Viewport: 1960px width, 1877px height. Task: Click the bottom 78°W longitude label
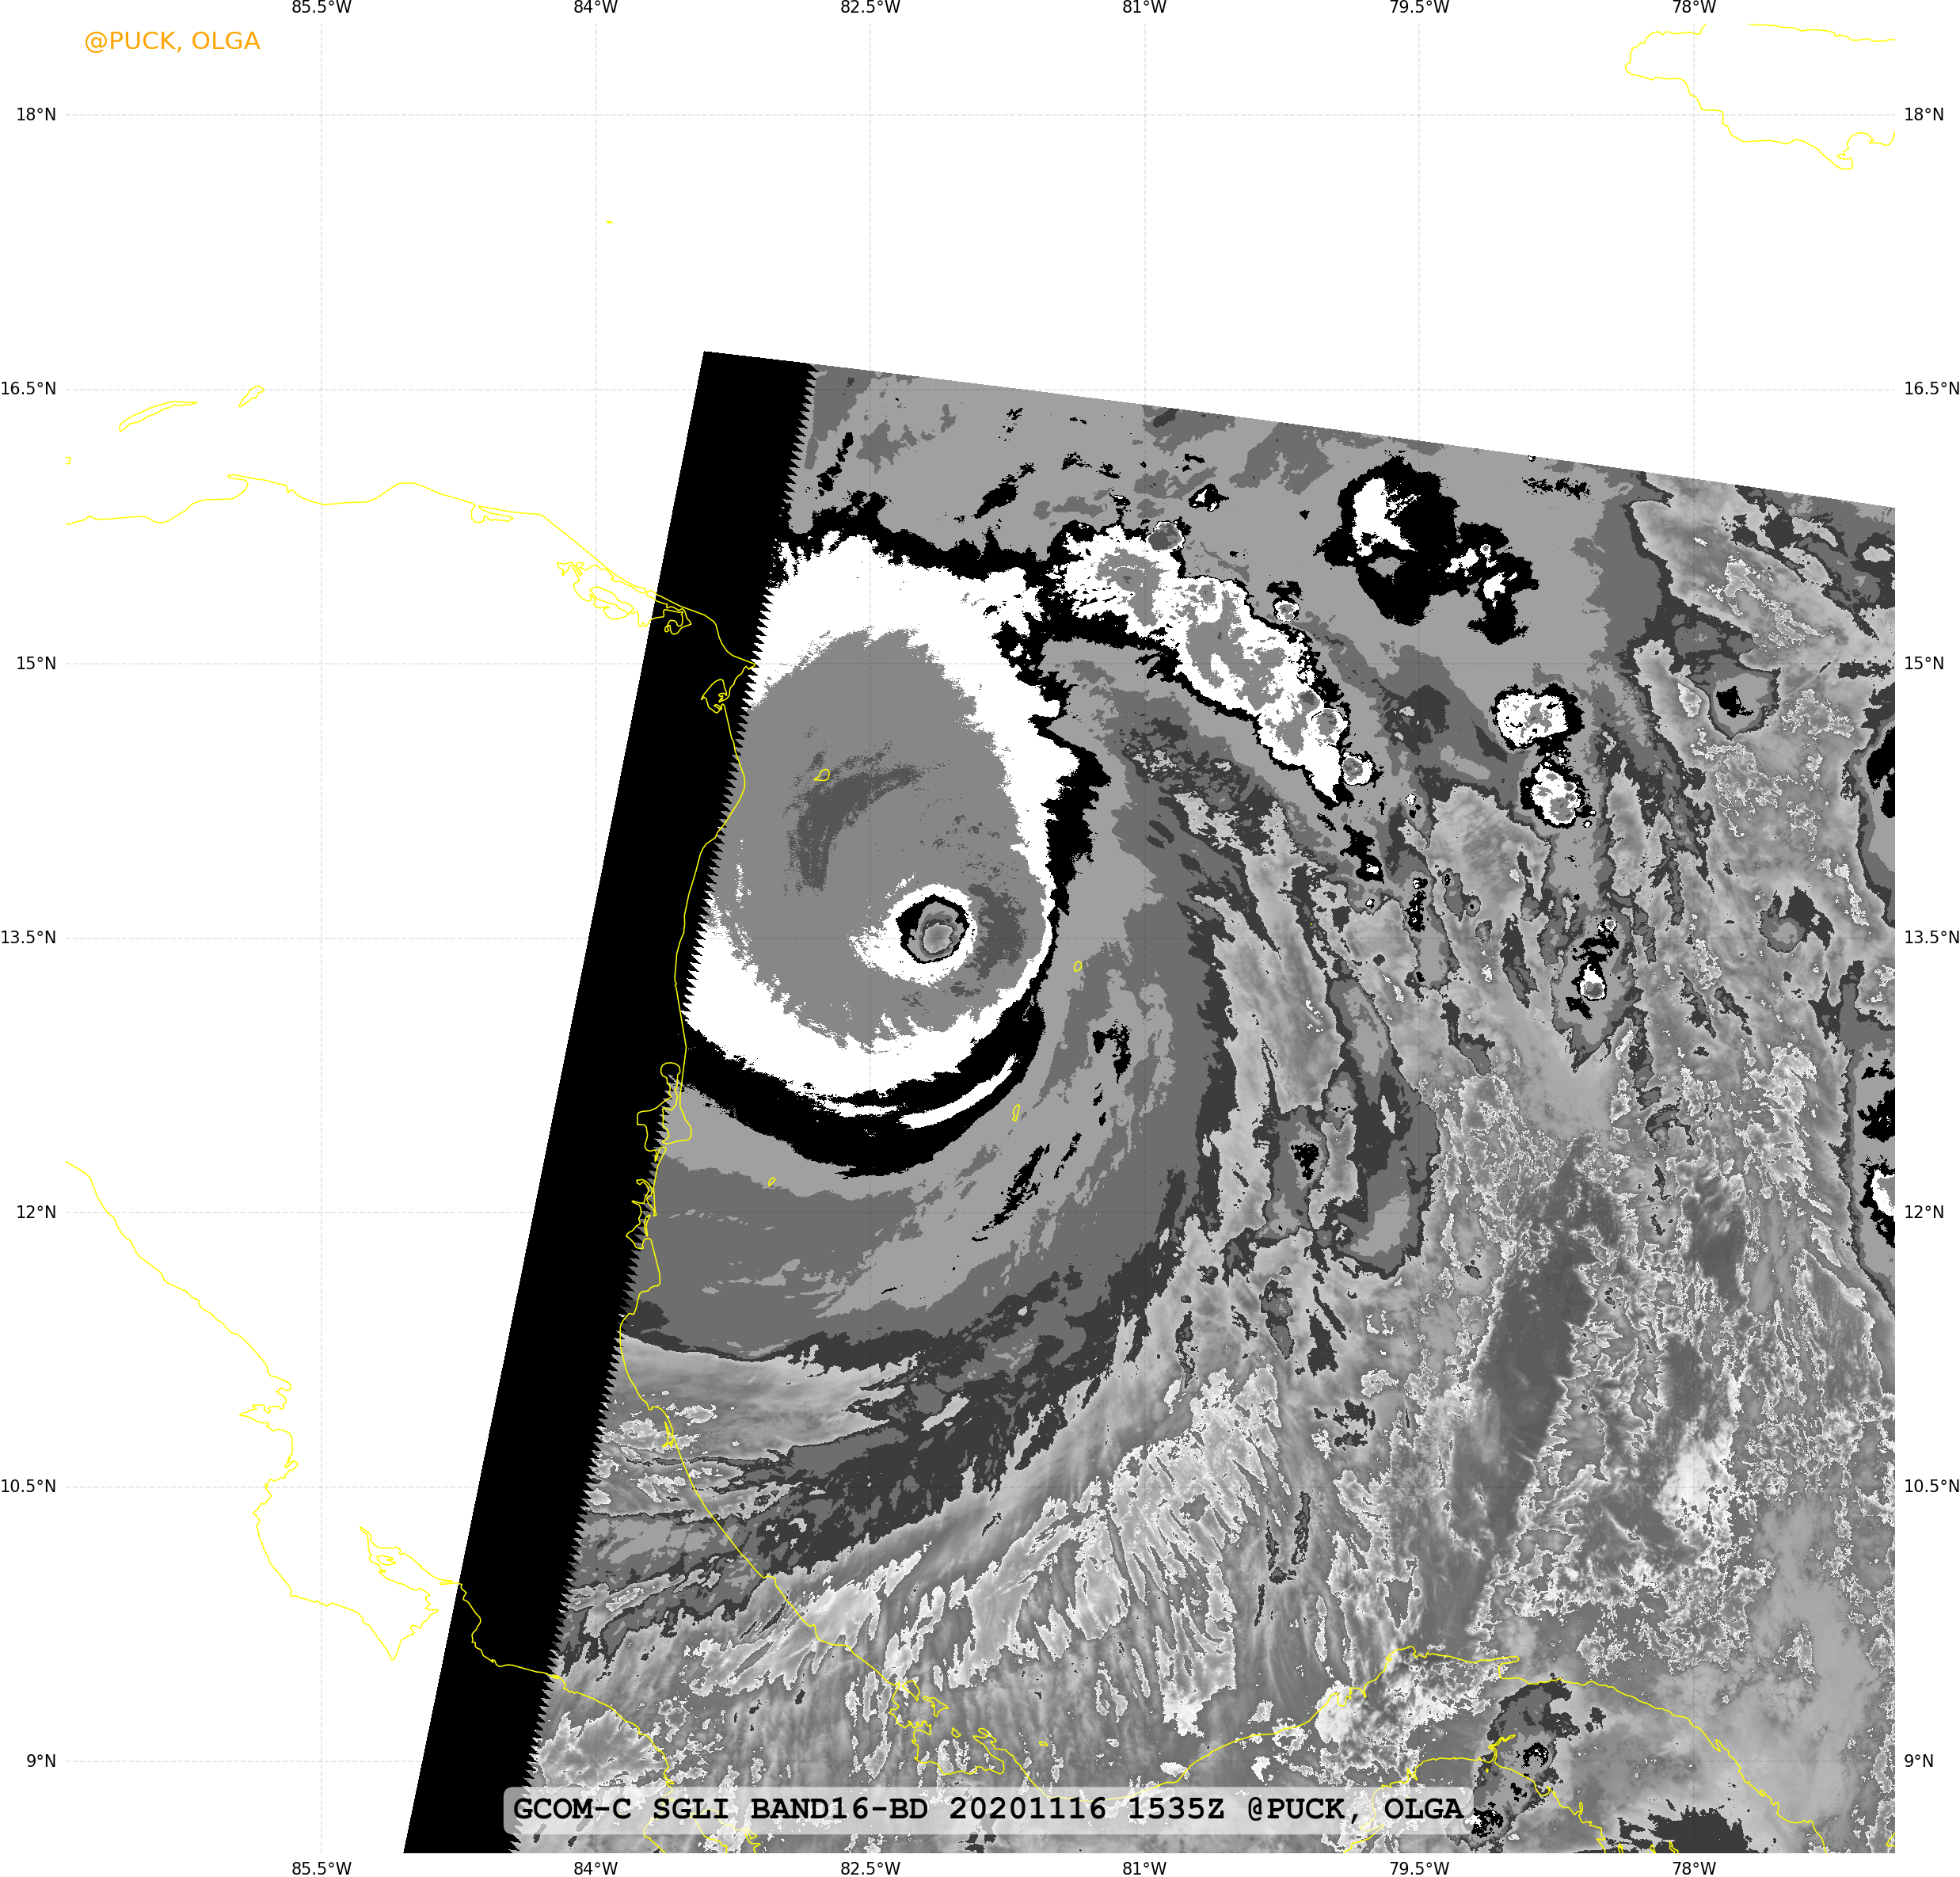pos(1693,1867)
